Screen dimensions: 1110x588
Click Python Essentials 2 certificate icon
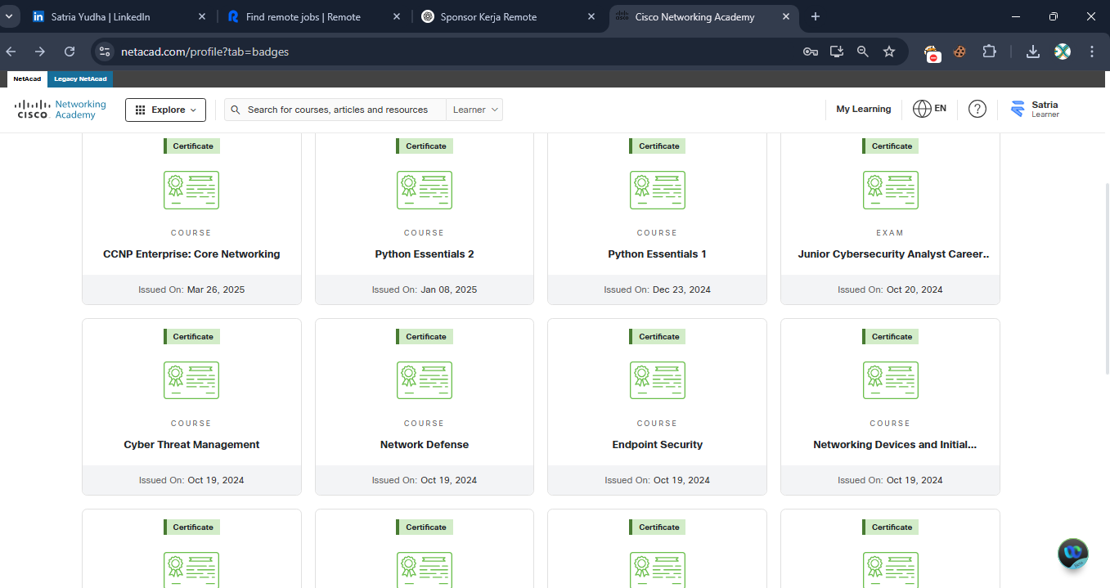pos(425,190)
